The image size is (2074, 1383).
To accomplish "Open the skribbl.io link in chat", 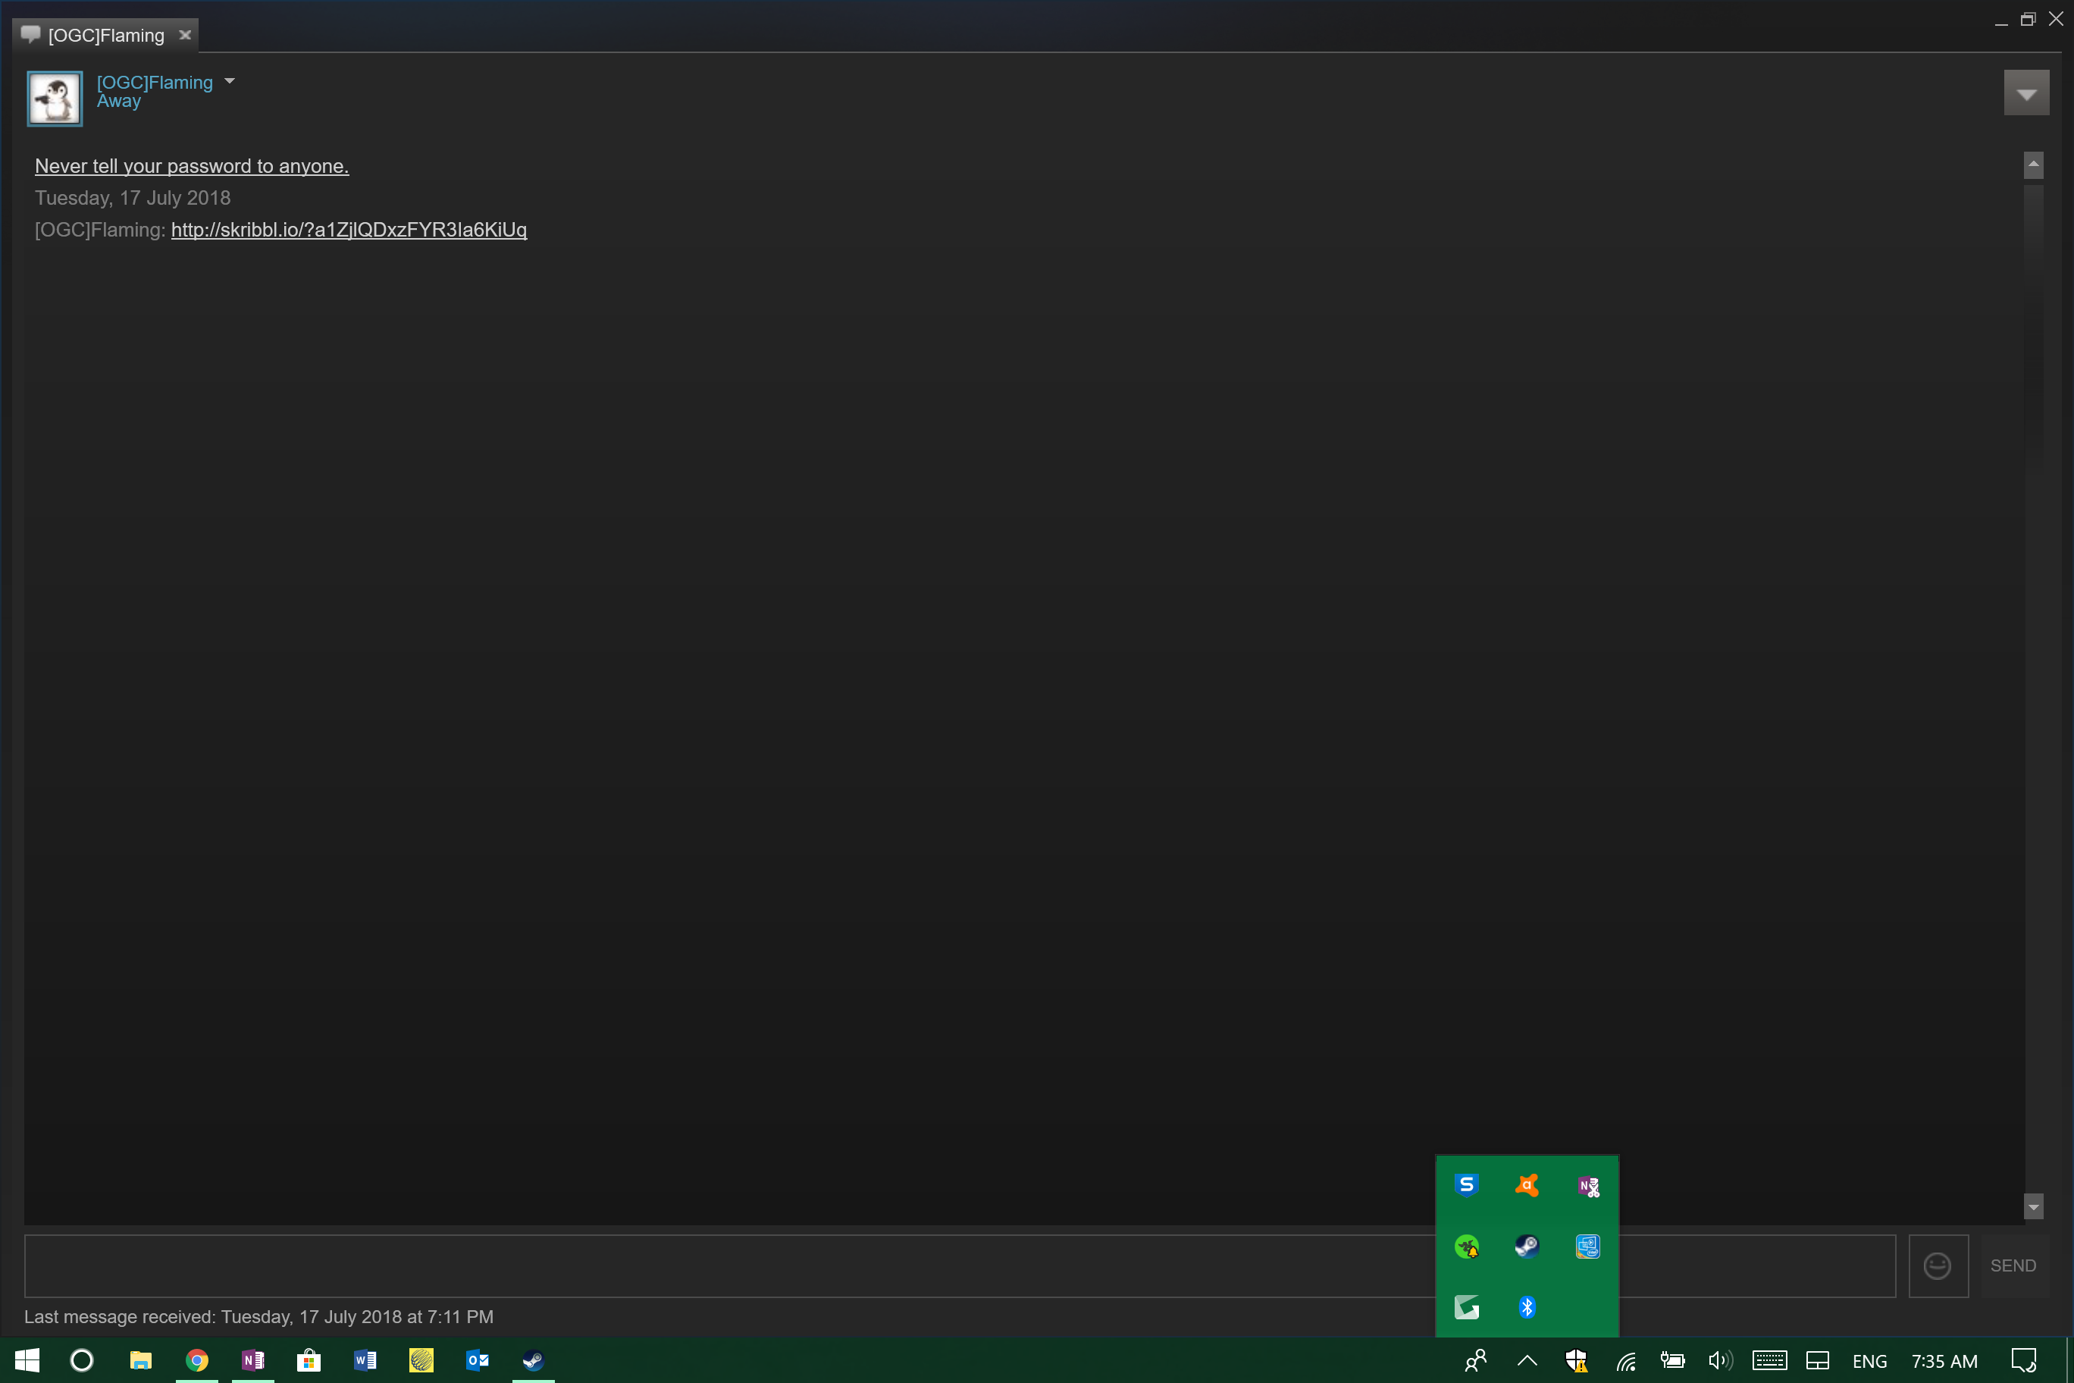I will 348,229.
